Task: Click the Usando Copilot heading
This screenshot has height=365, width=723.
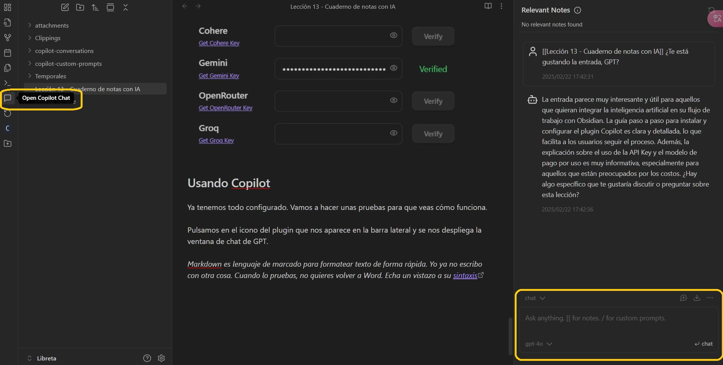Action: [x=229, y=183]
